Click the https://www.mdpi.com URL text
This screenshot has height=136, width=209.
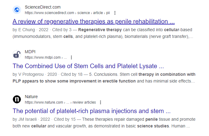pos(43,57)
